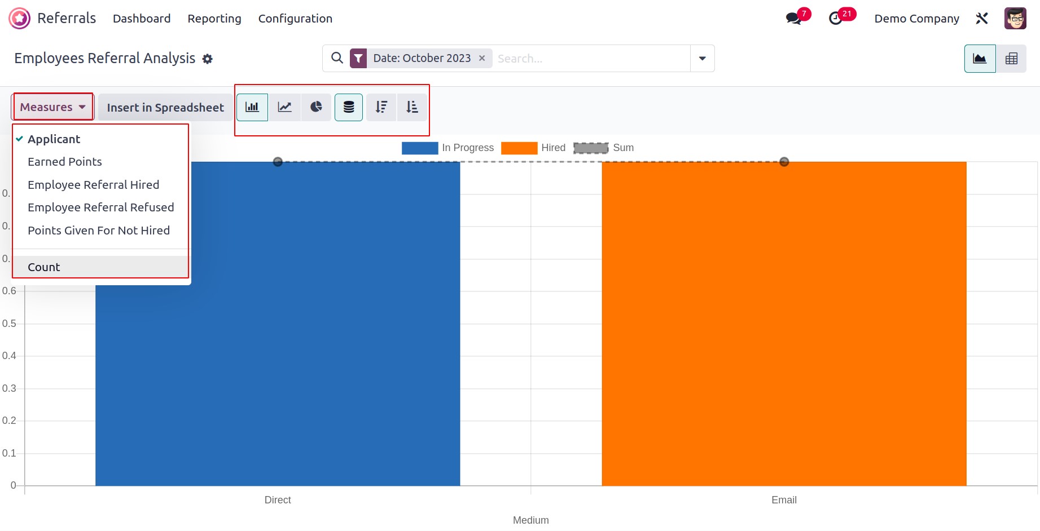Toggle the Applicant measure
Viewport: 1040px width, 531px height.
coord(100,139)
